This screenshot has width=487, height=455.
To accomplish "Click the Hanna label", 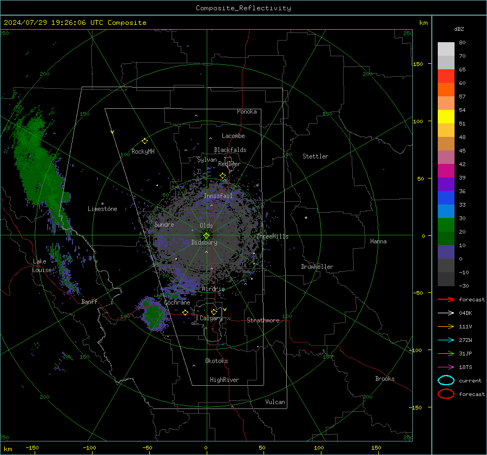I will point(378,241).
